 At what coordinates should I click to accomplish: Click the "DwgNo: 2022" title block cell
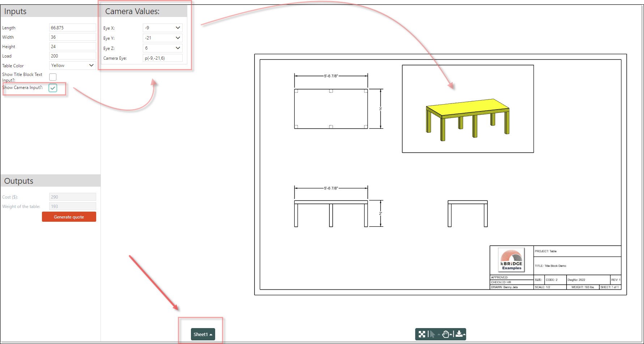[x=588, y=280]
